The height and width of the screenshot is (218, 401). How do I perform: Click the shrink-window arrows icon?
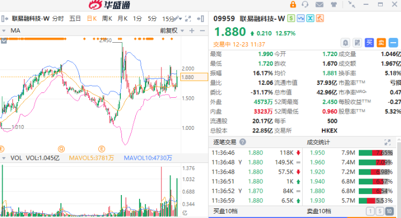(352, 4)
